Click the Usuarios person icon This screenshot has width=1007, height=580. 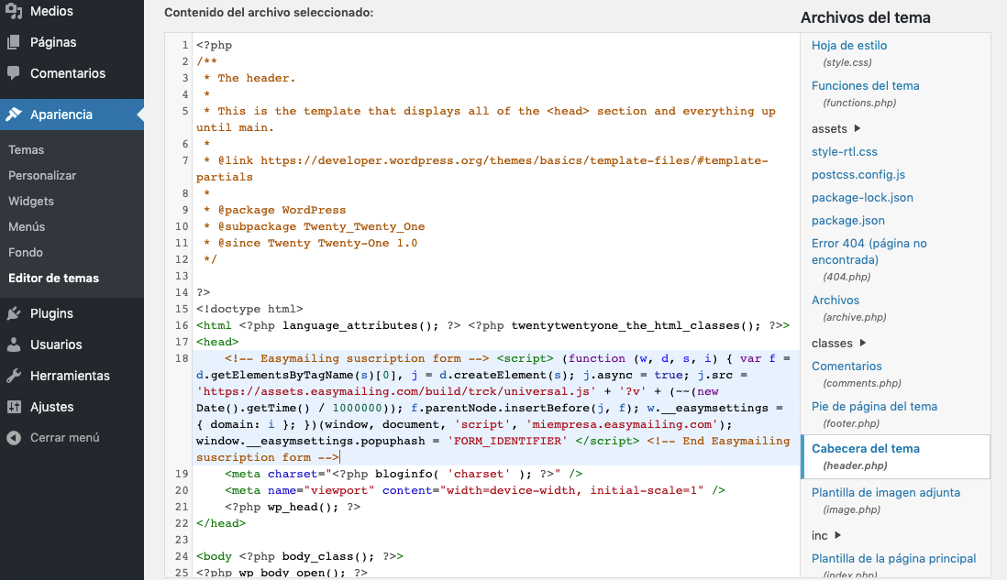(x=14, y=345)
